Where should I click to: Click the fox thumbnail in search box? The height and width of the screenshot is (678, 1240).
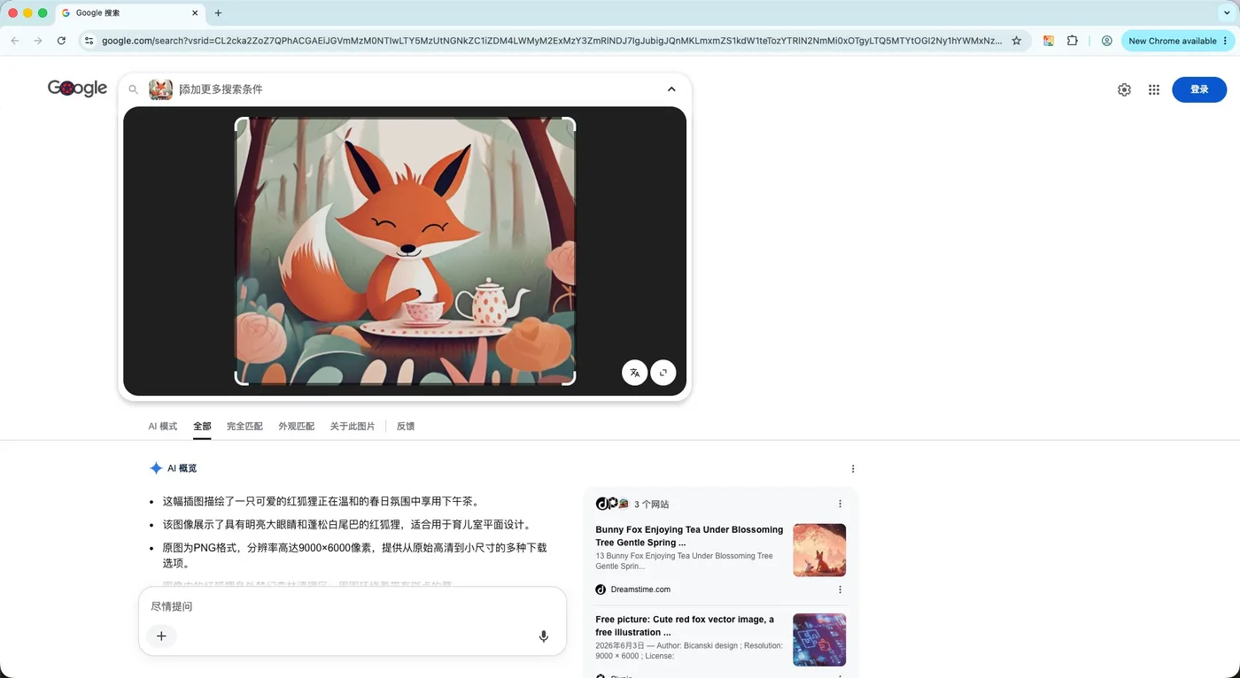point(160,89)
